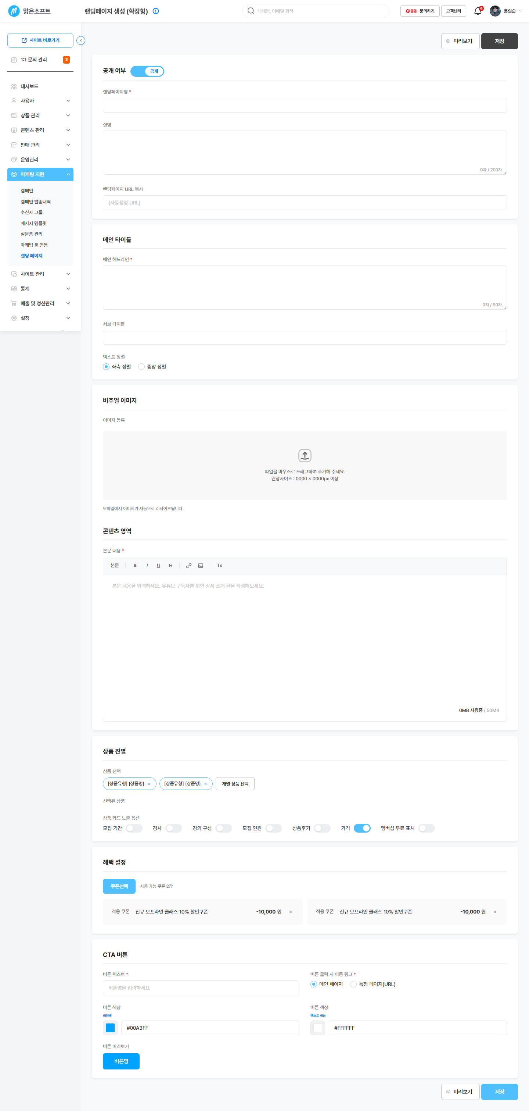Screen dimensions: 529x1111
Task: Enable the 멤버십 무료 표시 toggle
Action: click(427, 828)
